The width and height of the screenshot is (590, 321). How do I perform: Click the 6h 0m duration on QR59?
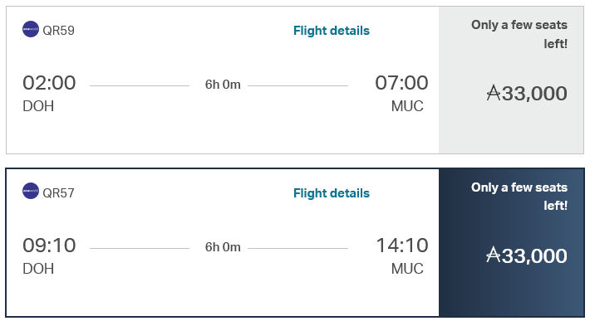click(x=223, y=85)
